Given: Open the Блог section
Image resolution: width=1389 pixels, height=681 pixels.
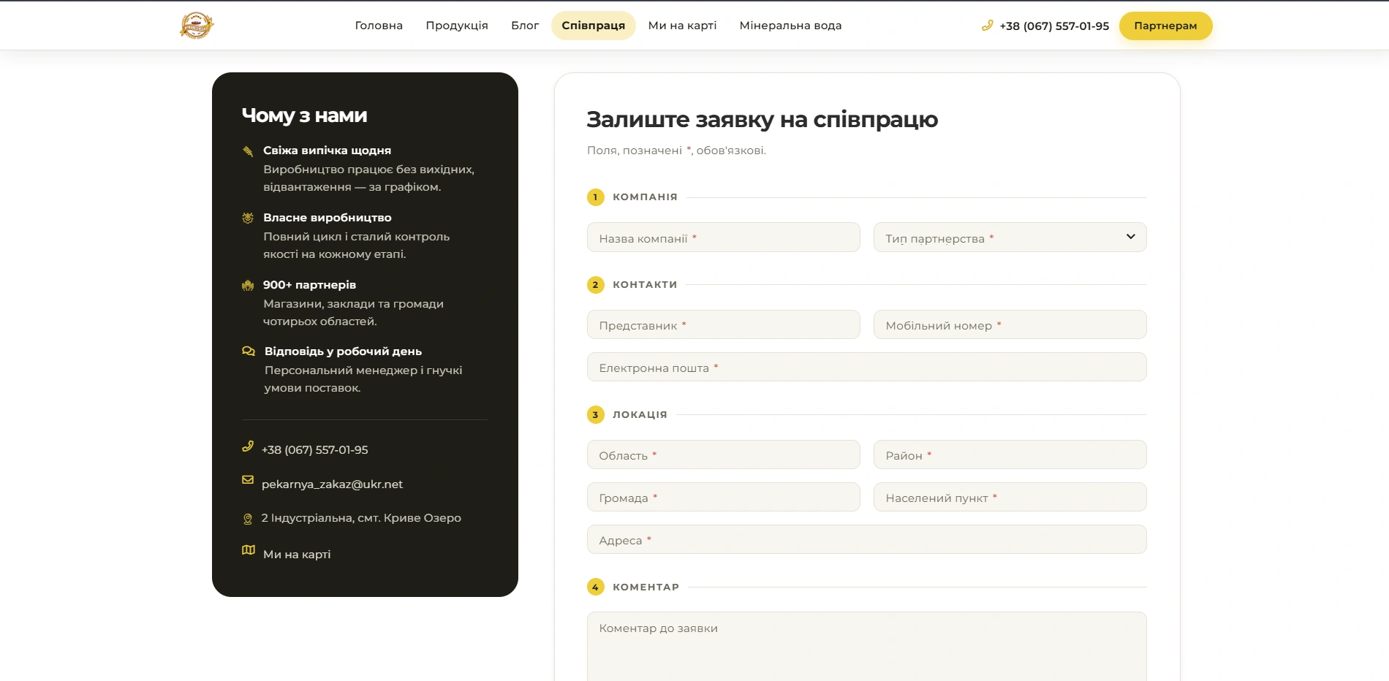Looking at the screenshot, I should tap(525, 26).
